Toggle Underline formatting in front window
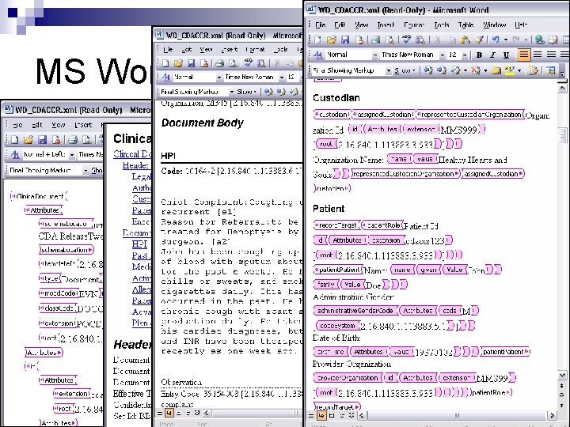Viewport: 570px width, 427px height. pyautogui.click(x=506, y=55)
